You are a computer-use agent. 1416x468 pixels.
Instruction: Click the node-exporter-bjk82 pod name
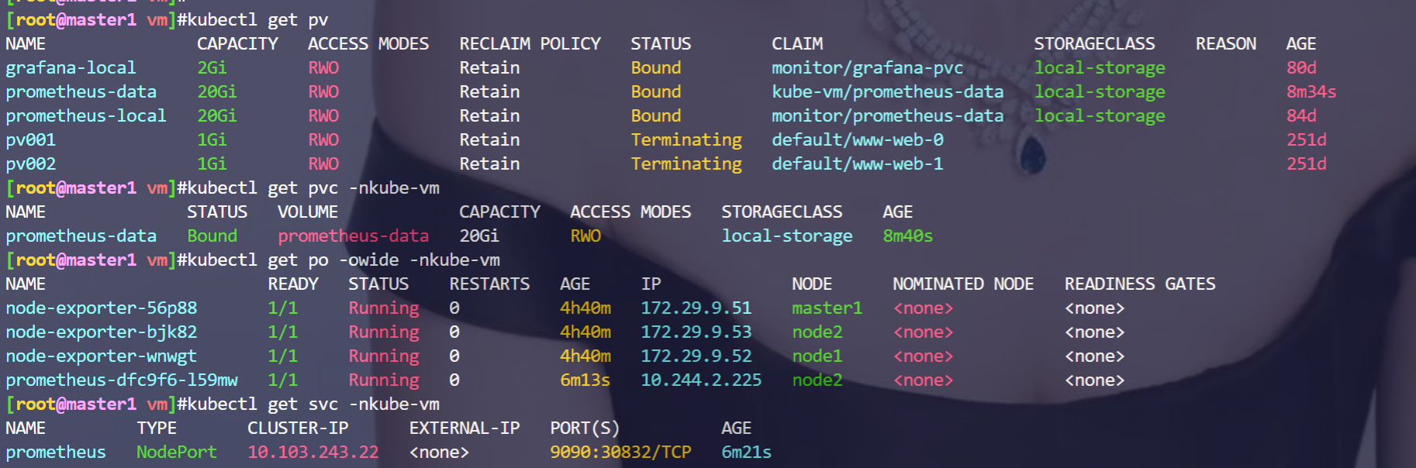tap(102, 332)
